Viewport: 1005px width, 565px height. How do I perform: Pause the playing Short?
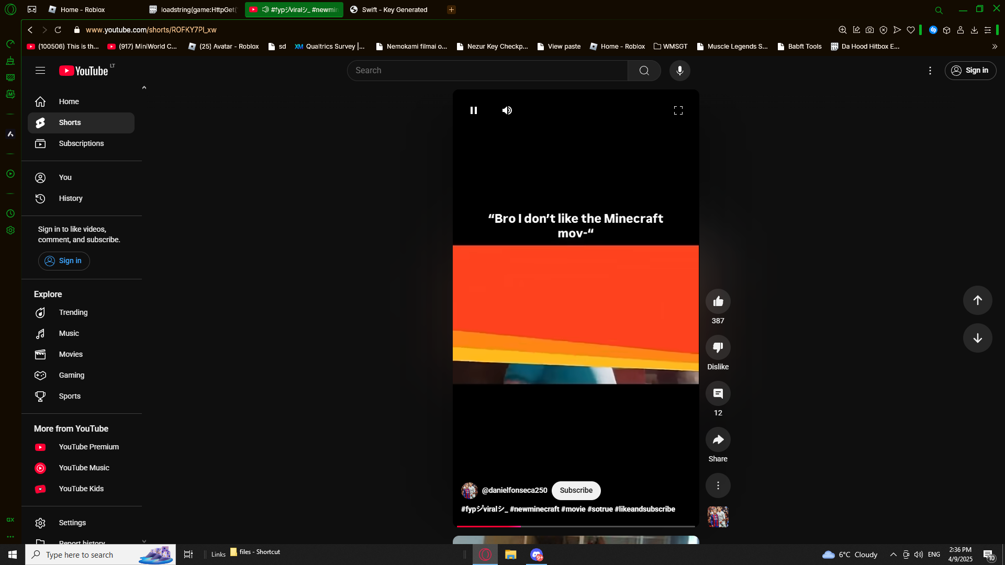pyautogui.click(x=474, y=110)
